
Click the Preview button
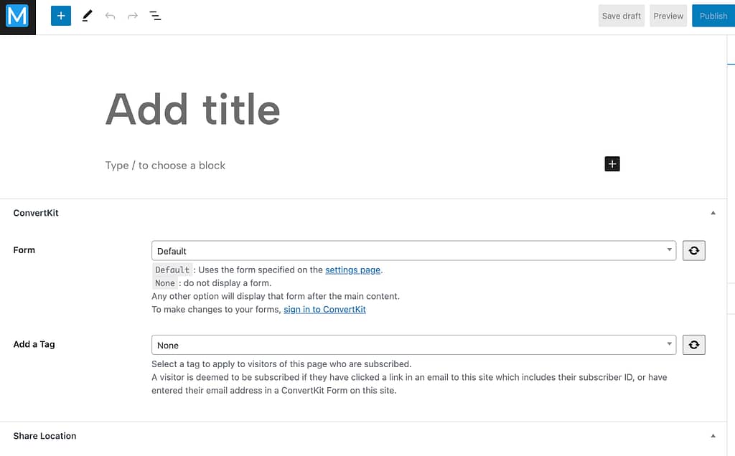(668, 16)
